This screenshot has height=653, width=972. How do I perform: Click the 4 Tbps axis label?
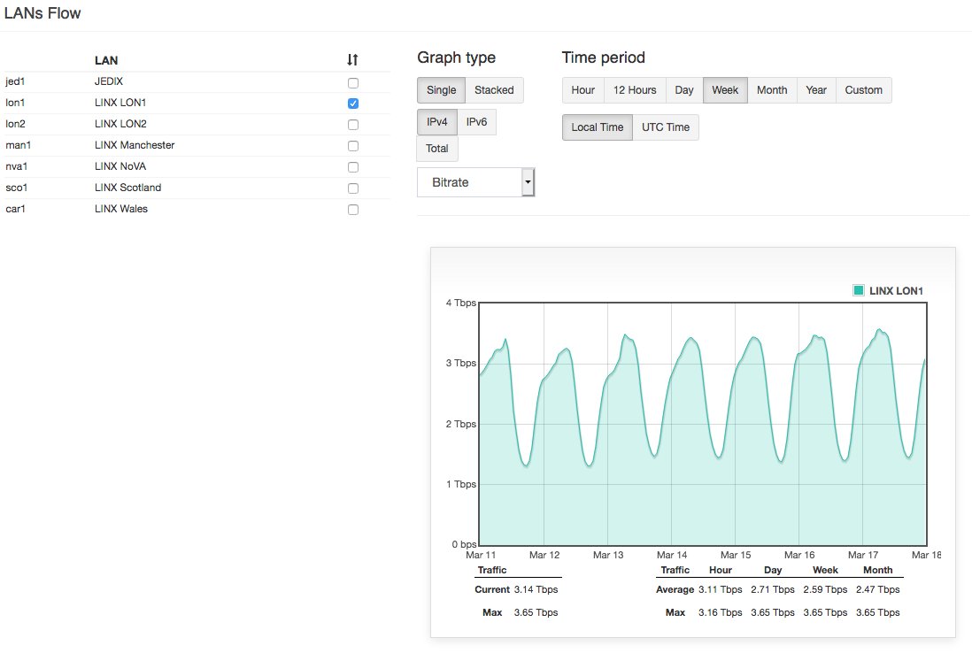460,303
